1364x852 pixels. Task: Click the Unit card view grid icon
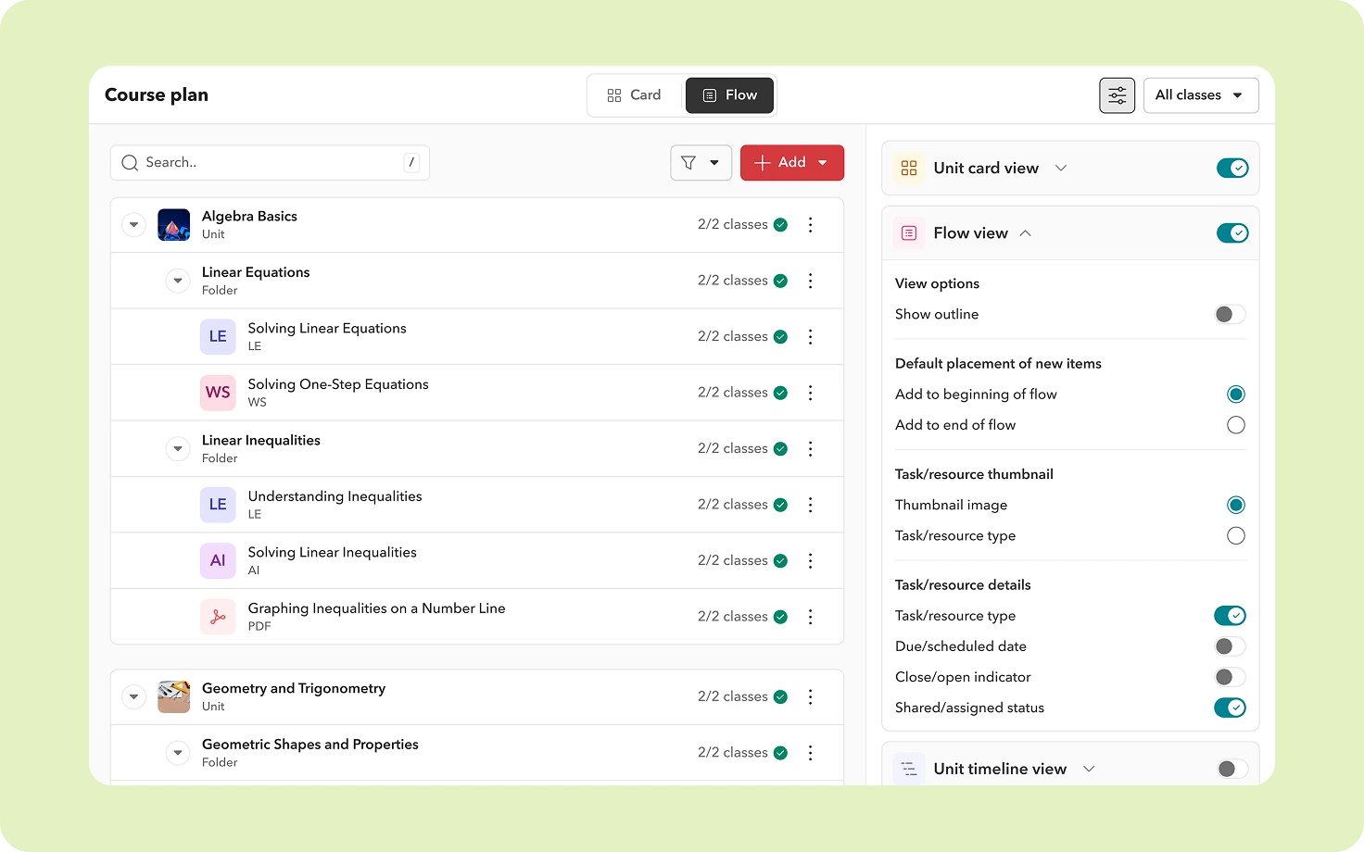pyautogui.click(x=909, y=169)
